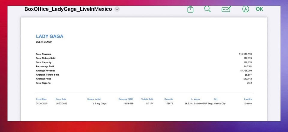
Task: Select the Artist column header
Action: pos(98,99)
